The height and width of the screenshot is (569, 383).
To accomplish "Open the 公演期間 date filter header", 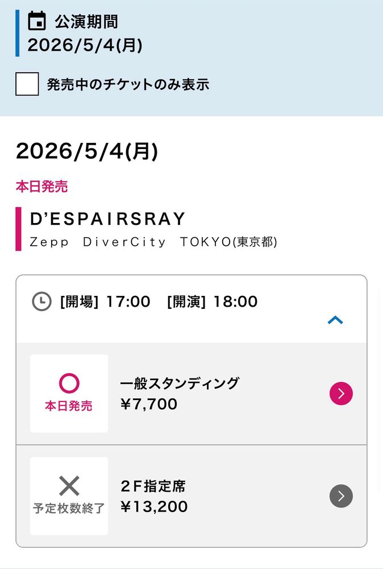I will click(86, 22).
